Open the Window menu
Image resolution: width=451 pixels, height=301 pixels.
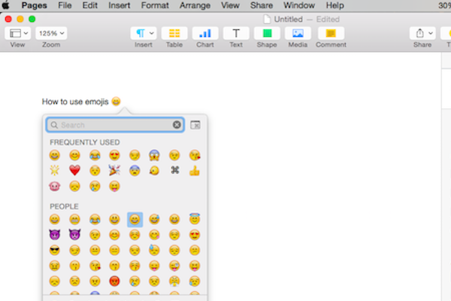tap(299, 5)
